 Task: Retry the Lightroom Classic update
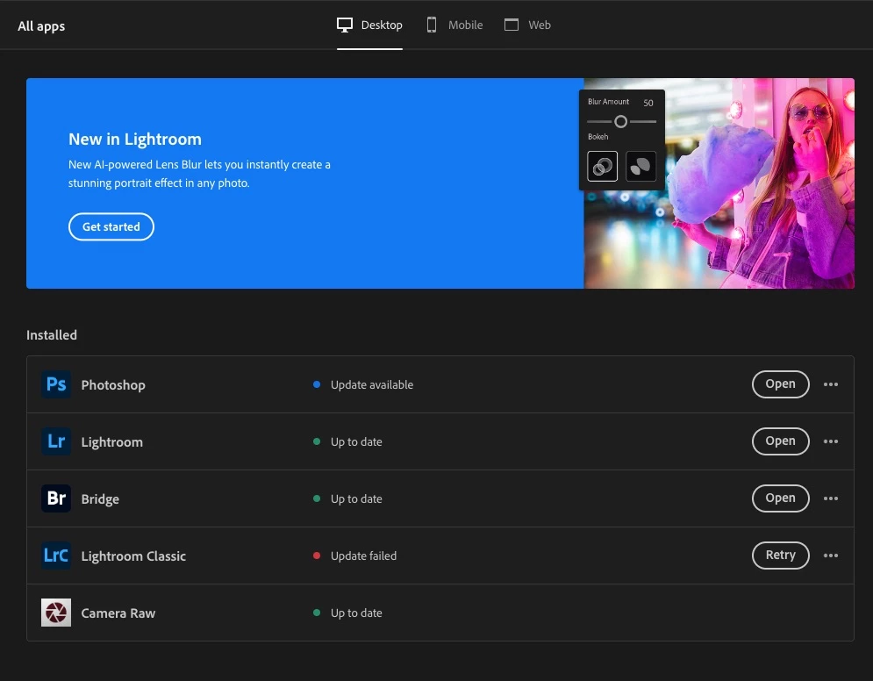pos(781,556)
